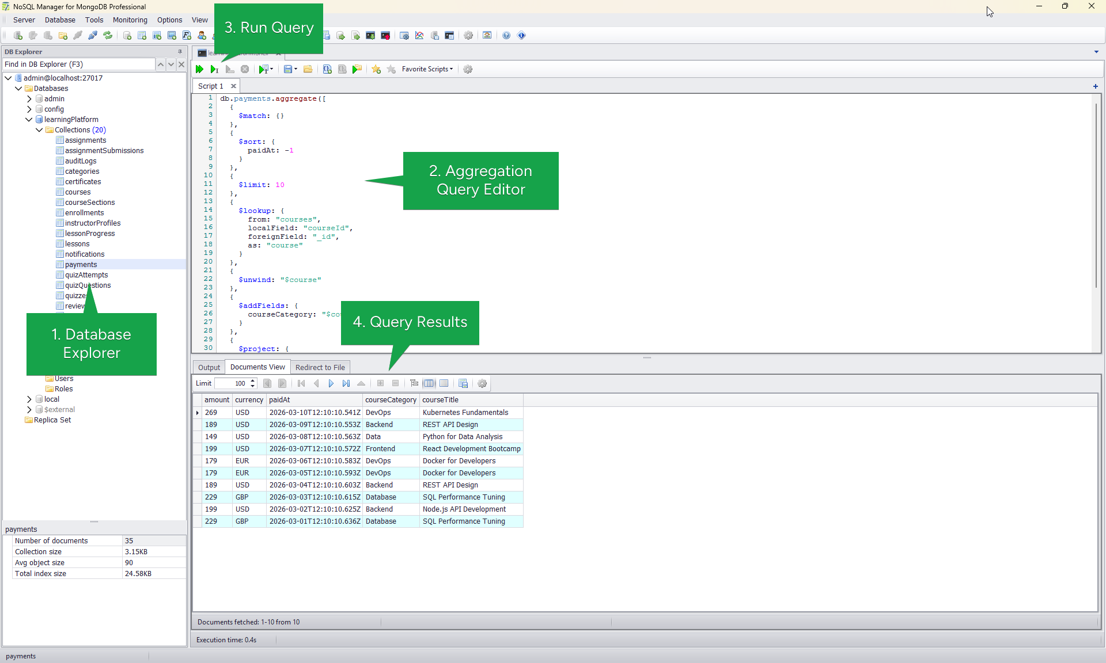Increase the Limit value with up arrow

(x=252, y=381)
